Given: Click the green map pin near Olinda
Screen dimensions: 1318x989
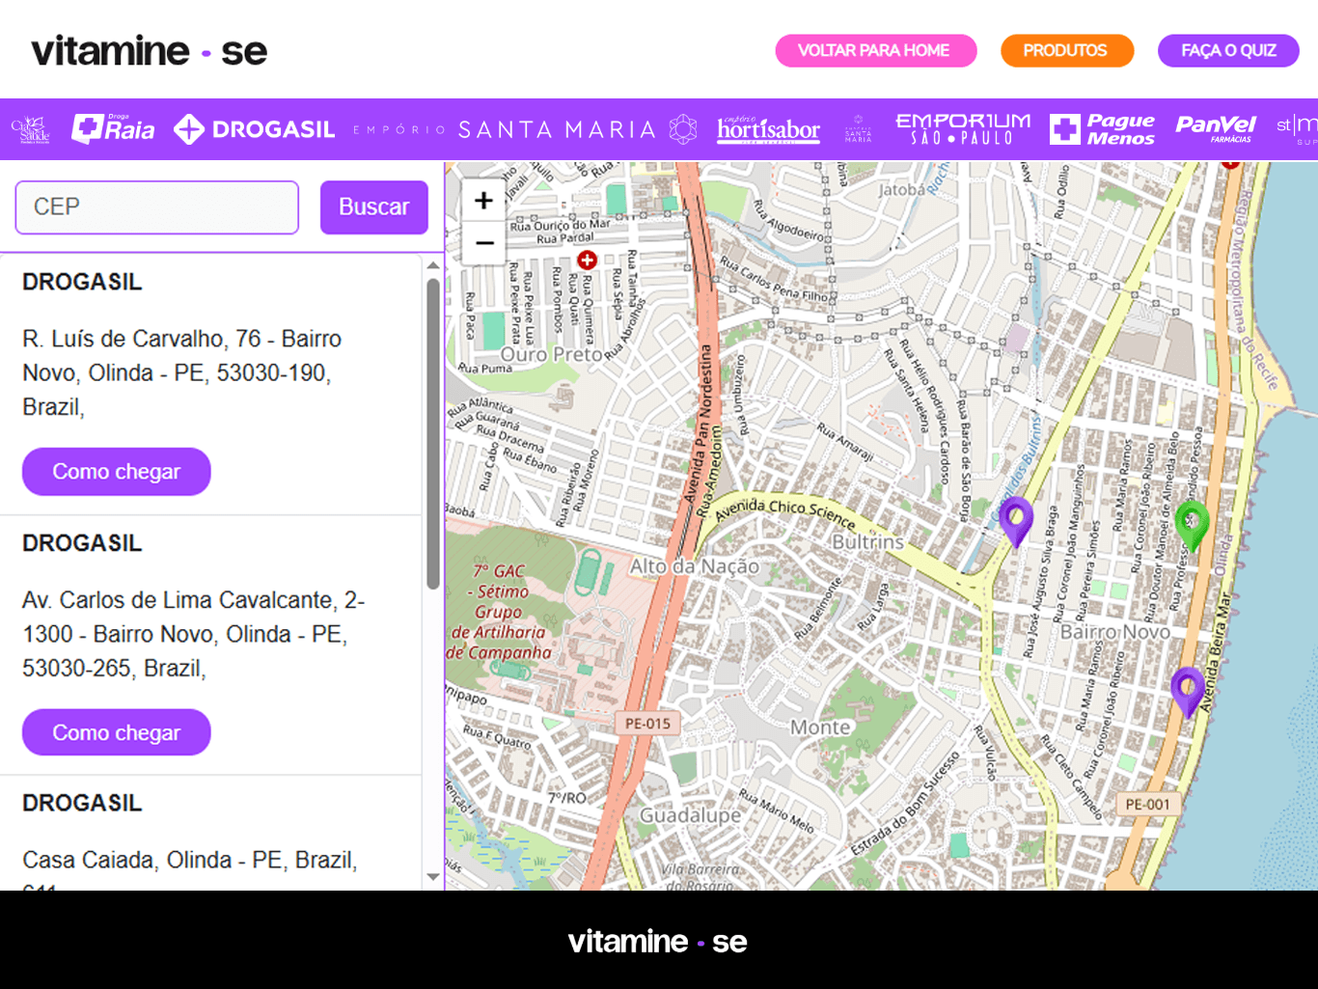Looking at the screenshot, I should coord(1193,526).
